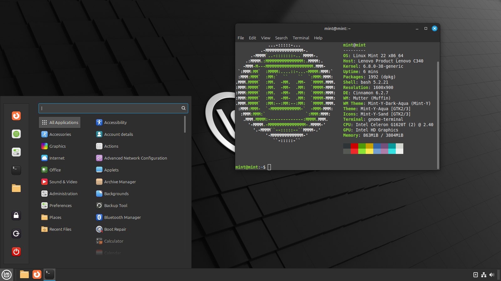Click the 'DE: Cinnamon 6.2.7' line

(x=366, y=93)
